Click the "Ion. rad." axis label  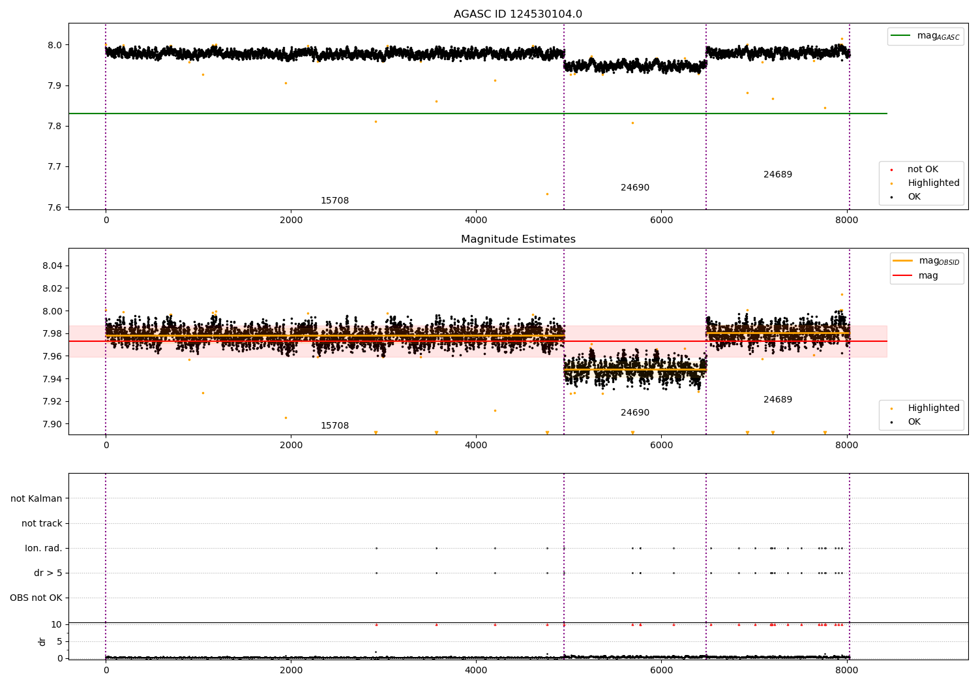44,549
